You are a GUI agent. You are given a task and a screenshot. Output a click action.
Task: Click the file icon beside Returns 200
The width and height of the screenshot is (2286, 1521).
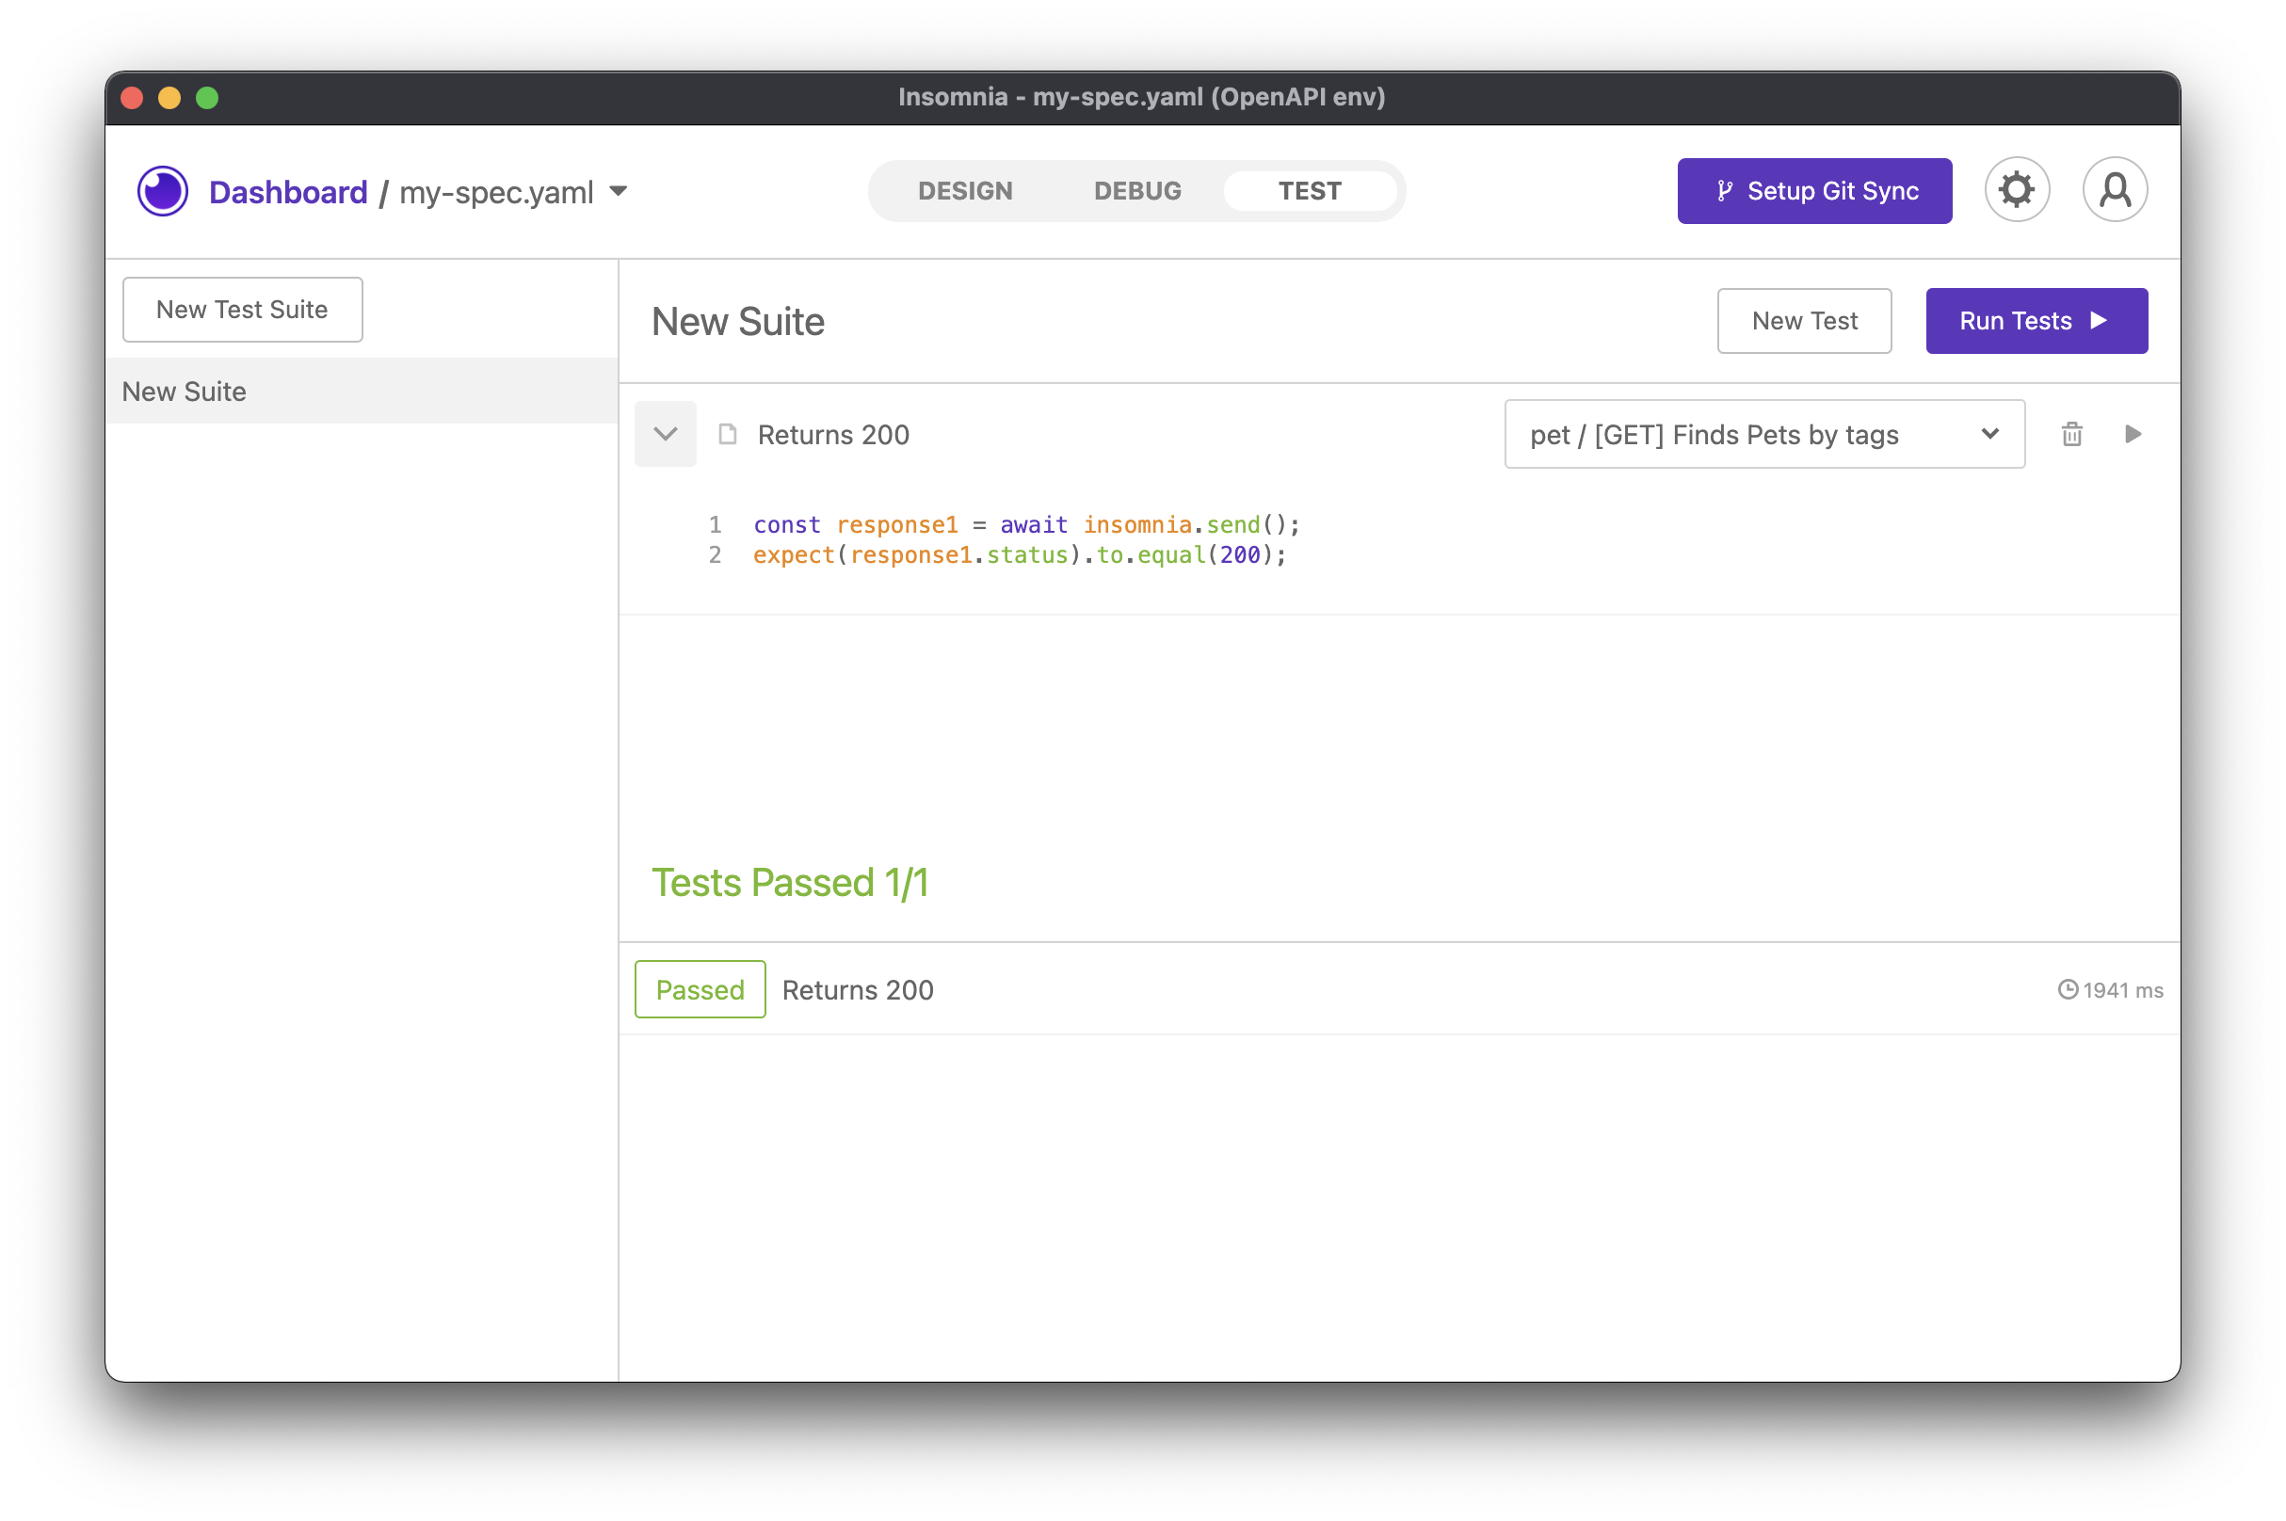pyautogui.click(x=728, y=434)
